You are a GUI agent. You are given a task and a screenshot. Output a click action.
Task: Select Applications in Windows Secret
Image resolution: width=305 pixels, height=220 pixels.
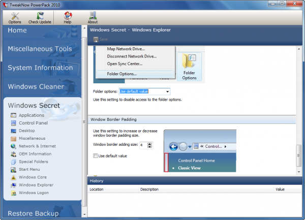pyautogui.click(x=32, y=115)
